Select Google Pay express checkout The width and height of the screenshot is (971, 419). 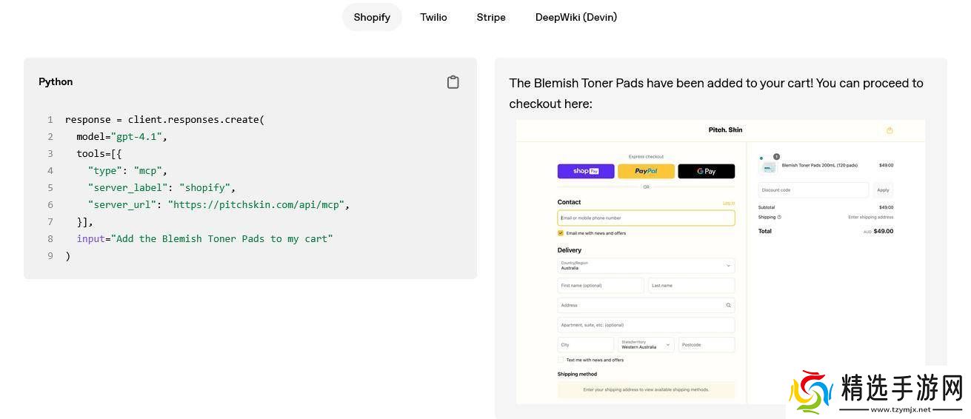pos(706,171)
